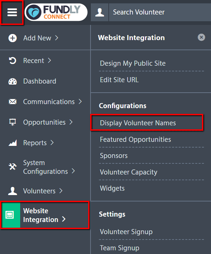Click the Dashboard gauge icon
Image resolution: width=211 pixels, height=254 pixels.
click(12, 81)
